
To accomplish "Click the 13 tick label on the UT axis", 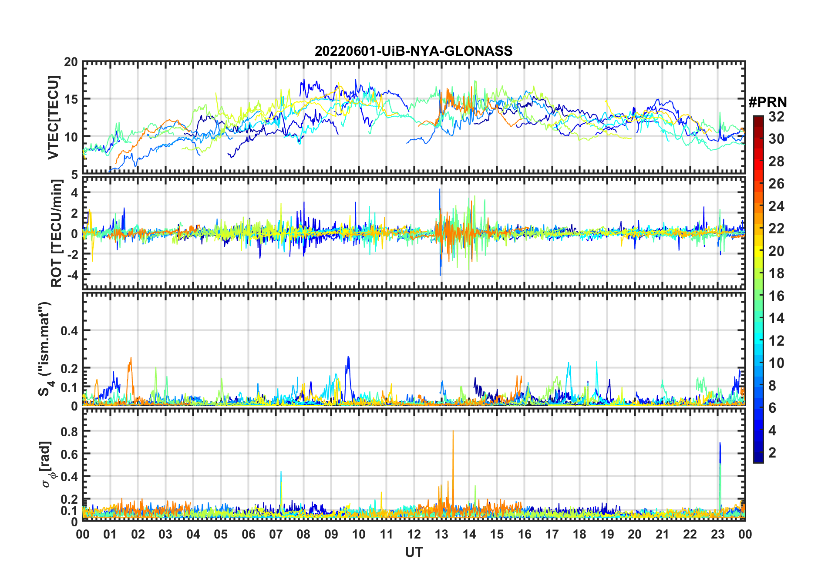I will point(441,534).
